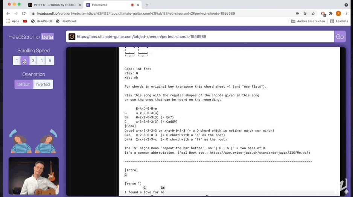353x197 pixels.
Task: Set scrolling speed to 4
Action: pyautogui.click(x=41, y=61)
